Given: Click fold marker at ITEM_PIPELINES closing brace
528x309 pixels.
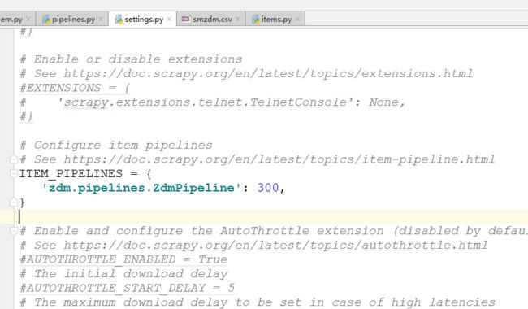Looking at the screenshot, I should click(x=14, y=202).
